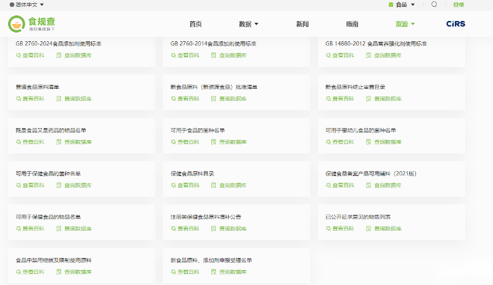
Task: Click database icon under 可用于食品的菌种名单
Action: 214,142
